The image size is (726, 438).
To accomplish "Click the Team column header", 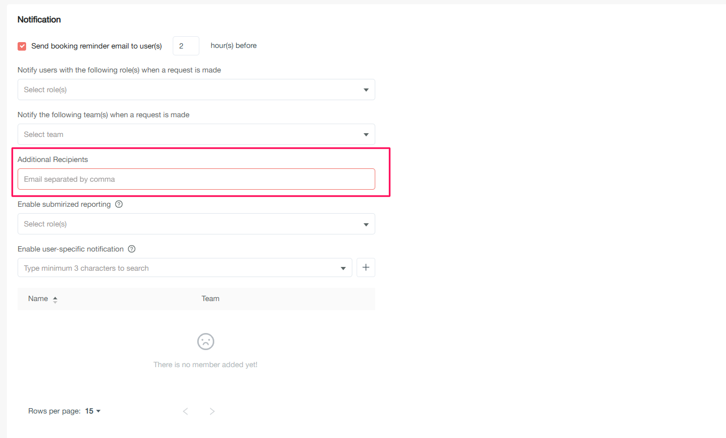I will [210, 299].
